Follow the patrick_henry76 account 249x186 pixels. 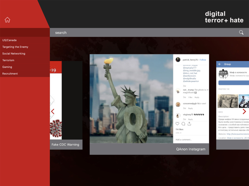pyautogui.click(x=203, y=60)
